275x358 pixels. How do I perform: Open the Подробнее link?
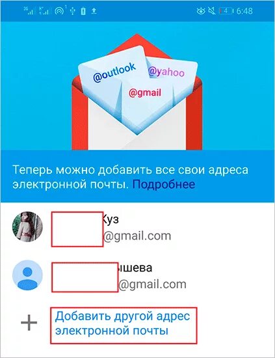pyautogui.click(x=163, y=184)
